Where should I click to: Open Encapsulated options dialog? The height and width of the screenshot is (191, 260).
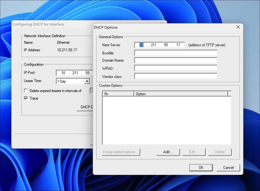click(x=121, y=152)
